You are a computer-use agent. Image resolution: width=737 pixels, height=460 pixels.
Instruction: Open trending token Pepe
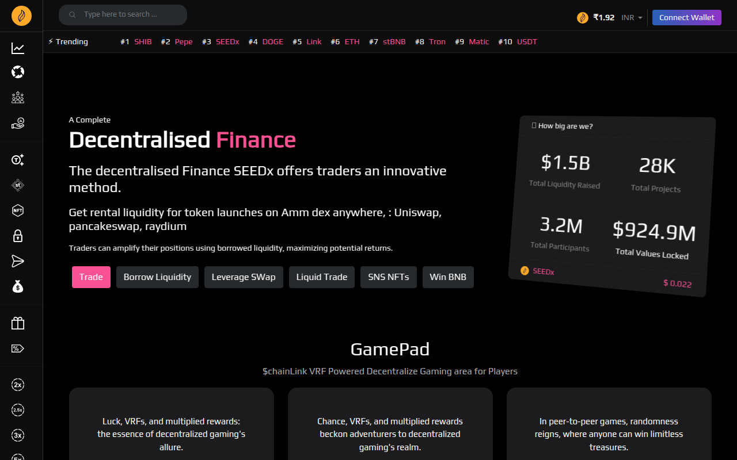pos(184,41)
